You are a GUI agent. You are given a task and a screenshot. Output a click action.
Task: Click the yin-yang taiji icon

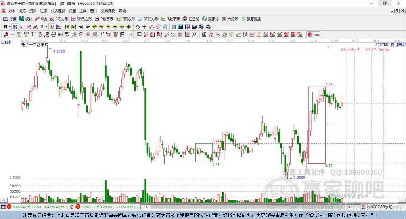pos(310,35)
